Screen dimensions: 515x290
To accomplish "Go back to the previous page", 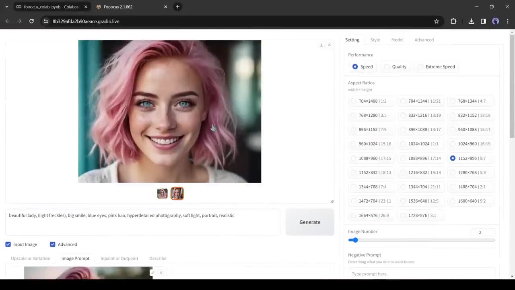I will [7, 21].
